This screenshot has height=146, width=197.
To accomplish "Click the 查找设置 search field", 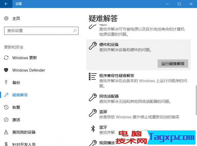I will pos(41,31).
